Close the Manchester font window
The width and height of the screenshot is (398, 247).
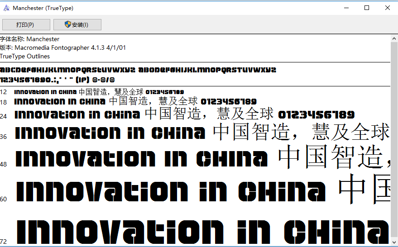pos(387,8)
